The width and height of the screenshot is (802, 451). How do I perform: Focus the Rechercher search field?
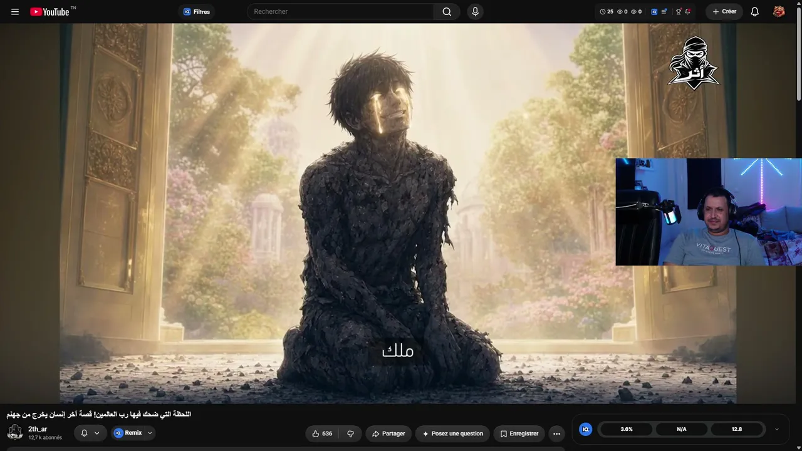(x=340, y=11)
